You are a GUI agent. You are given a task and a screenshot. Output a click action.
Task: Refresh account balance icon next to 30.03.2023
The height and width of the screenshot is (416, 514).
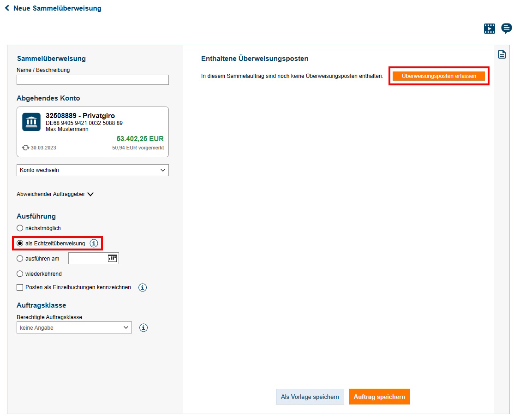tap(25, 148)
